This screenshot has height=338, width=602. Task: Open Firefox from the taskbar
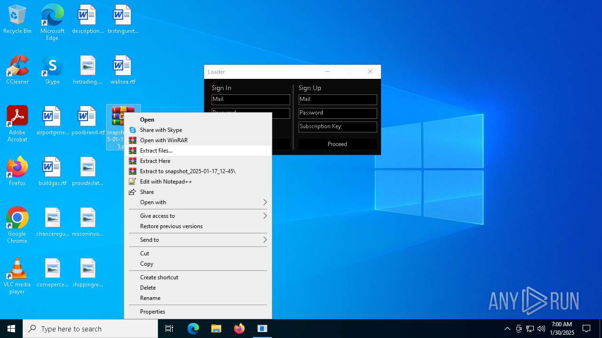[239, 329]
